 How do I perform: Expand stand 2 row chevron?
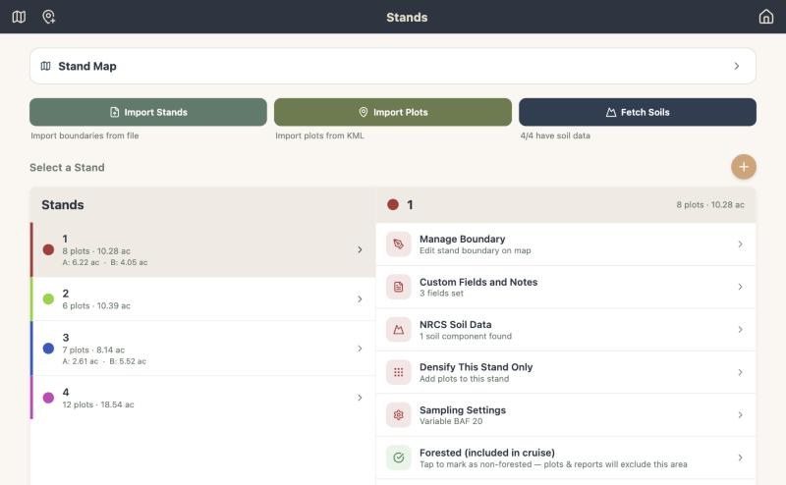(360, 299)
